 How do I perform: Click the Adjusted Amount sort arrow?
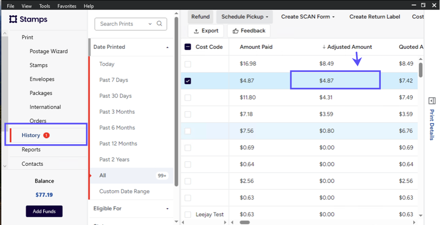(x=324, y=47)
